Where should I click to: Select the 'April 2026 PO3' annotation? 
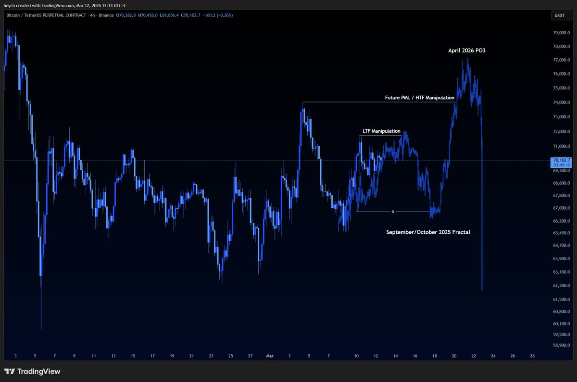[466, 51]
